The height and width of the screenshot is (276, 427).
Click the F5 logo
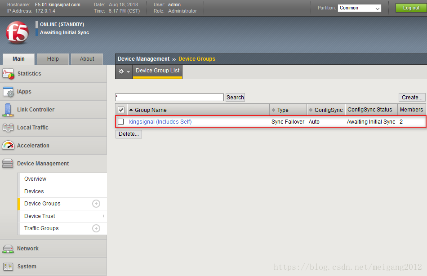click(17, 32)
